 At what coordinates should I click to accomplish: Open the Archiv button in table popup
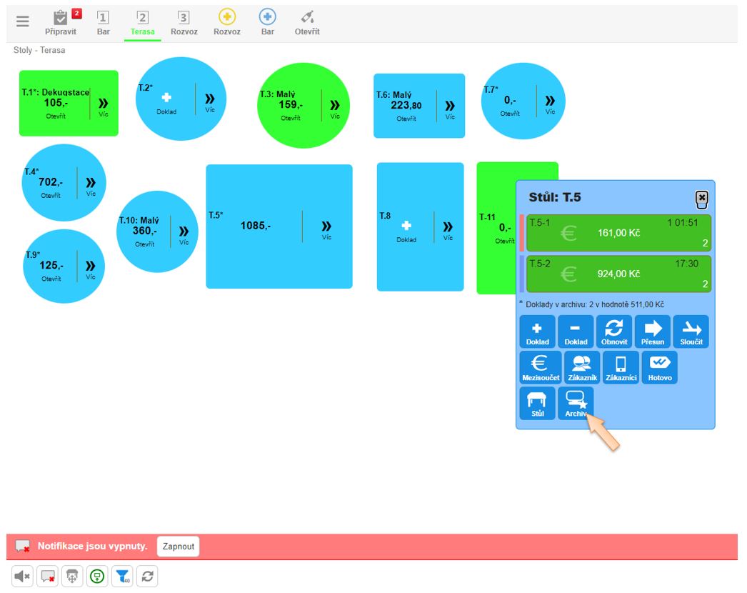[x=575, y=403]
